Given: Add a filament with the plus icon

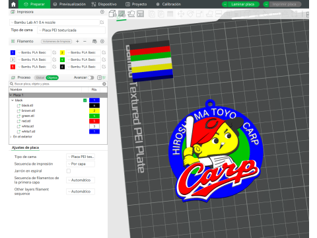Looking at the screenshot, I should 77,41.
